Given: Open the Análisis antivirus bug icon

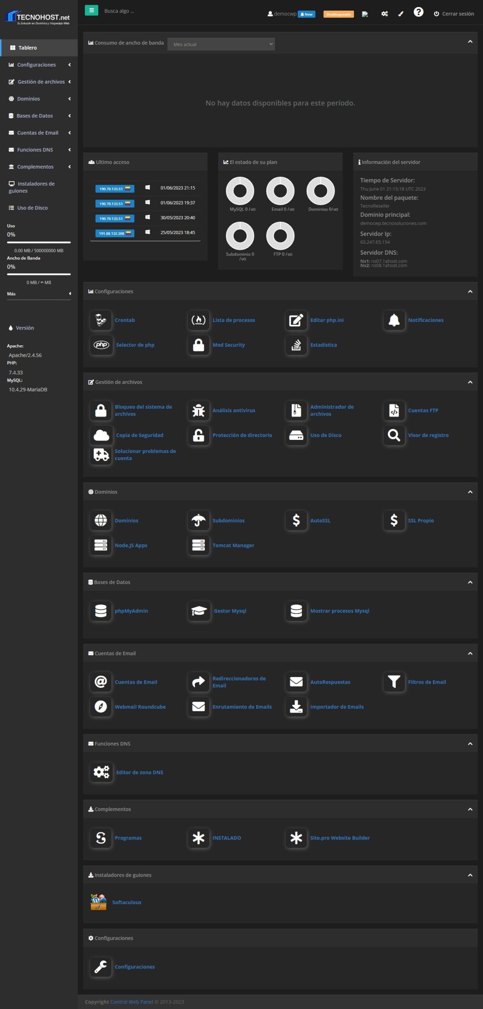Looking at the screenshot, I should [198, 410].
